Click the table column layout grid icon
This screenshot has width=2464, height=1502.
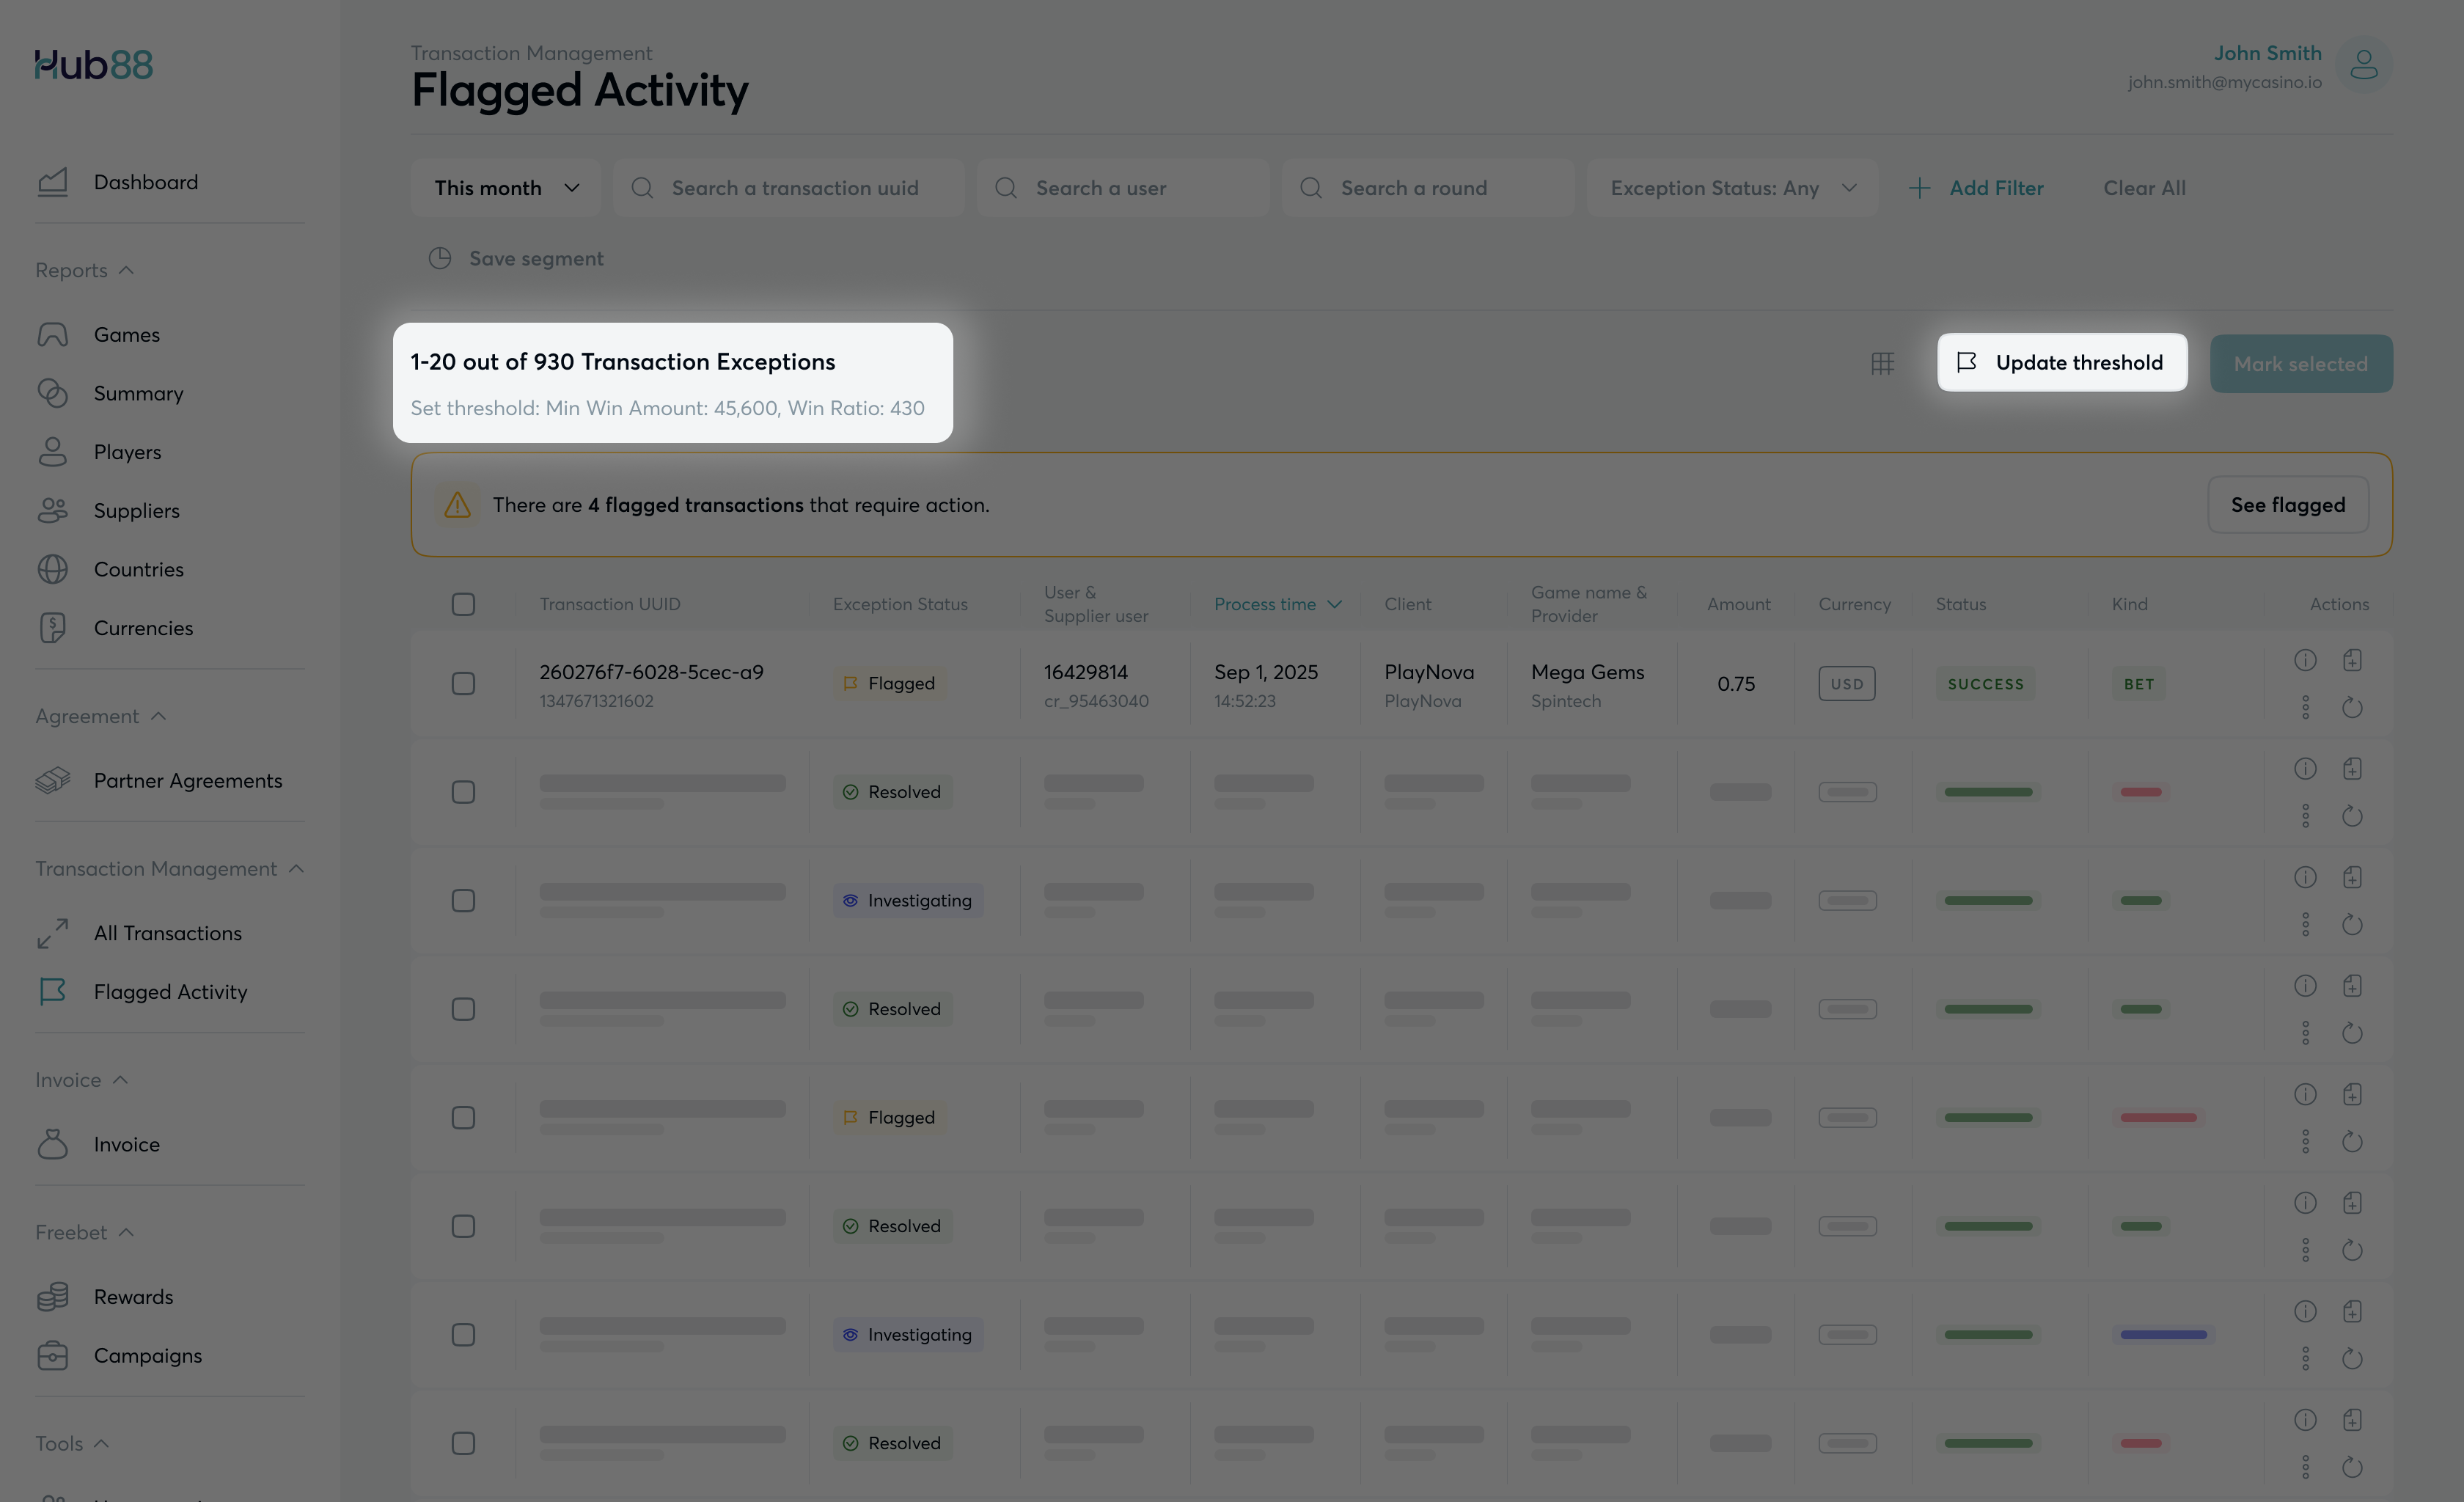tap(1882, 363)
